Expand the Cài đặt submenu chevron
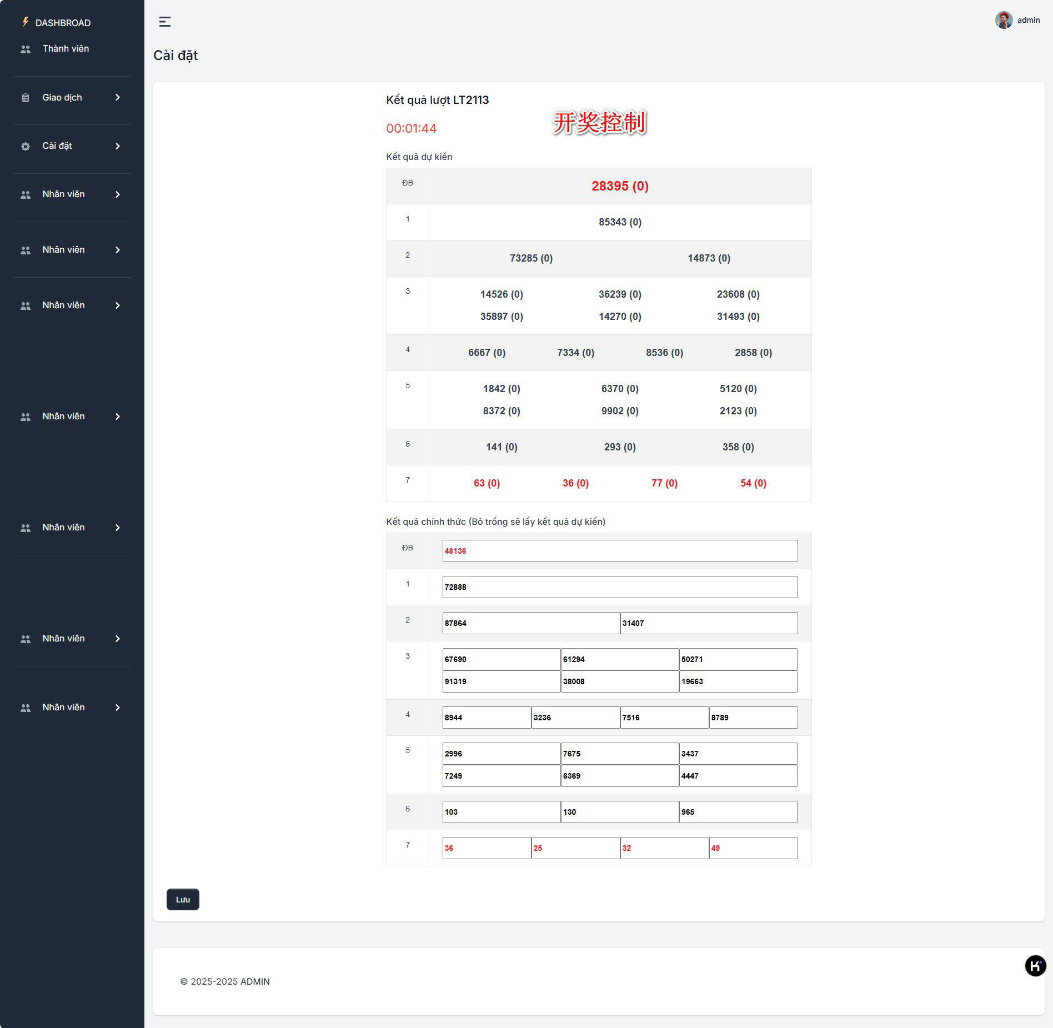The width and height of the screenshot is (1053, 1028). [x=118, y=146]
